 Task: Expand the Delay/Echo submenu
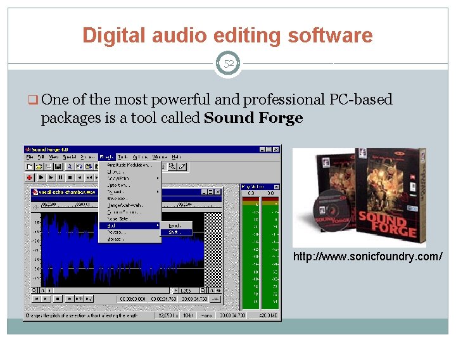point(130,178)
